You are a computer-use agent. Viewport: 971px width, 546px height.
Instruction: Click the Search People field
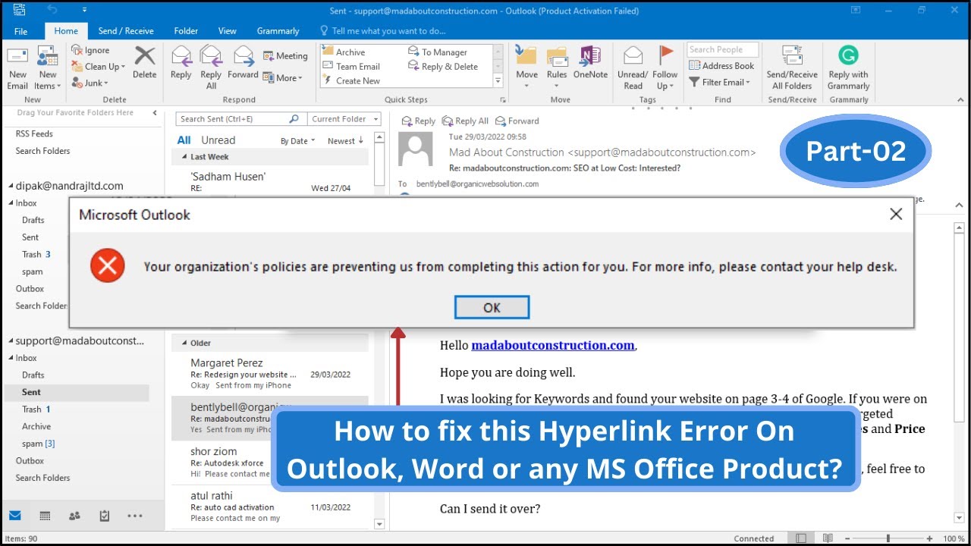click(x=723, y=49)
